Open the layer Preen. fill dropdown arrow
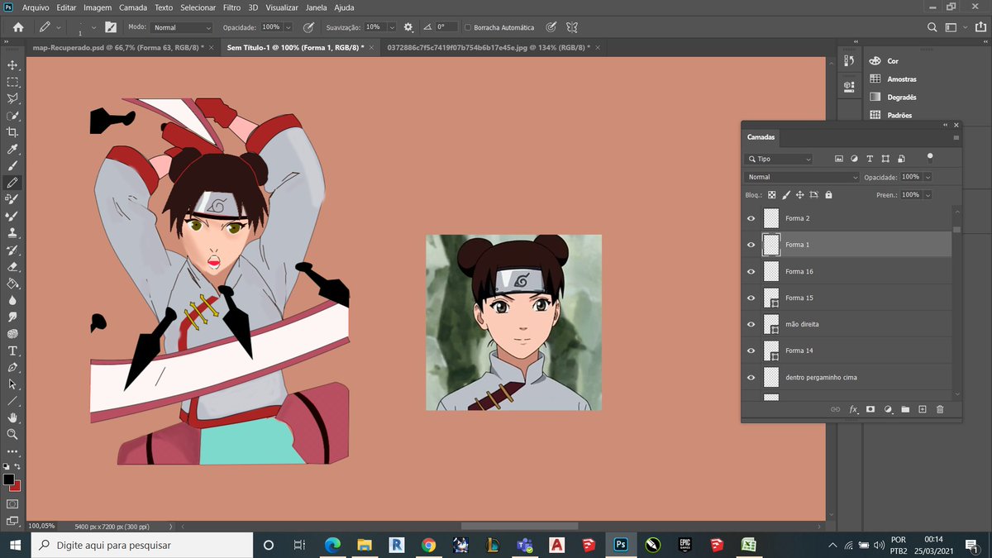The height and width of the screenshot is (558, 992). coord(928,195)
